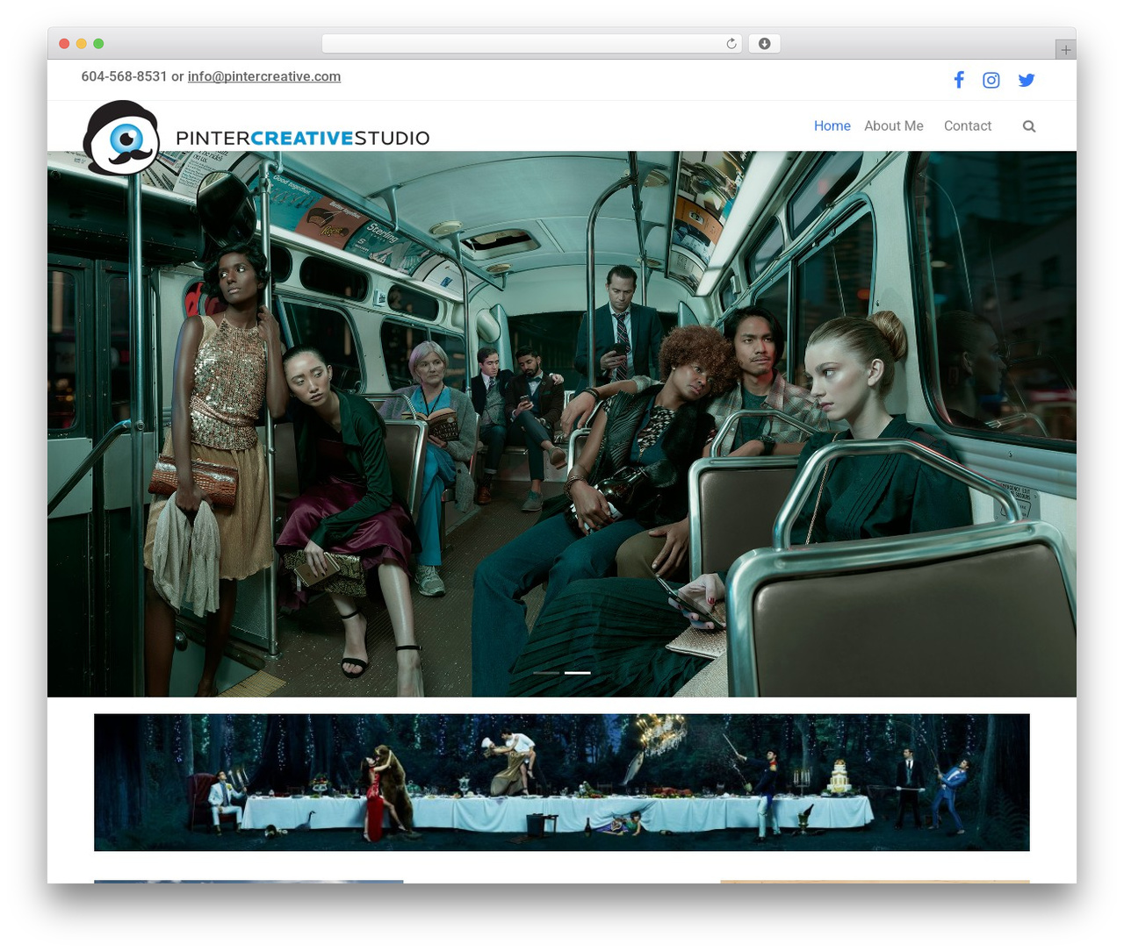Open the Facebook social icon
The height and width of the screenshot is (951, 1124).
[x=959, y=80]
